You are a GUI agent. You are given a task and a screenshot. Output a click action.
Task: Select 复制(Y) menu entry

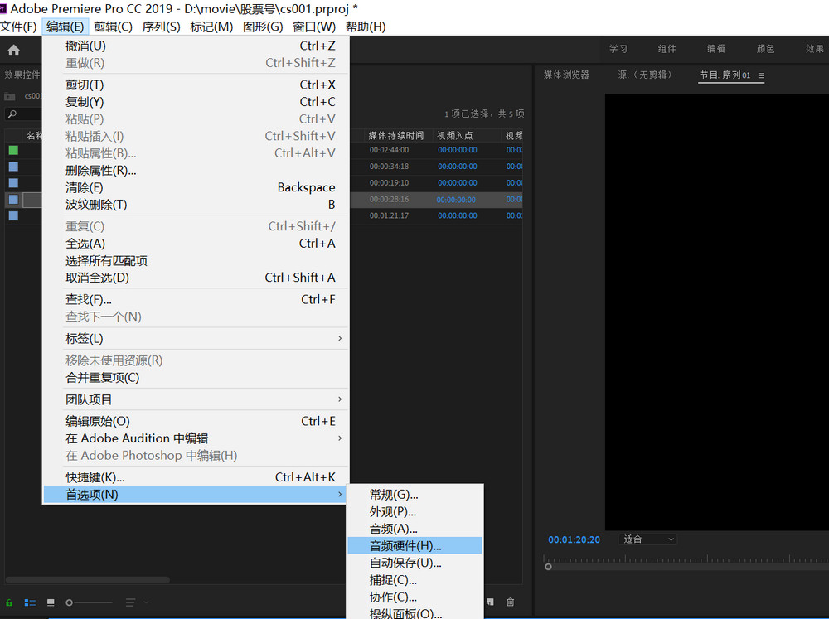click(196, 101)
